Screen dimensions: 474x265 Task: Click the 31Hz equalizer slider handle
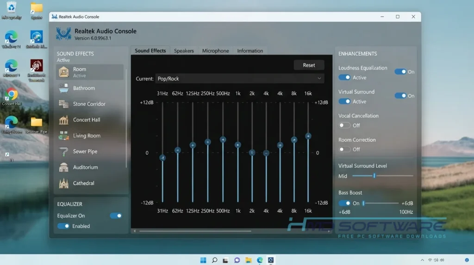click(162, 158)
